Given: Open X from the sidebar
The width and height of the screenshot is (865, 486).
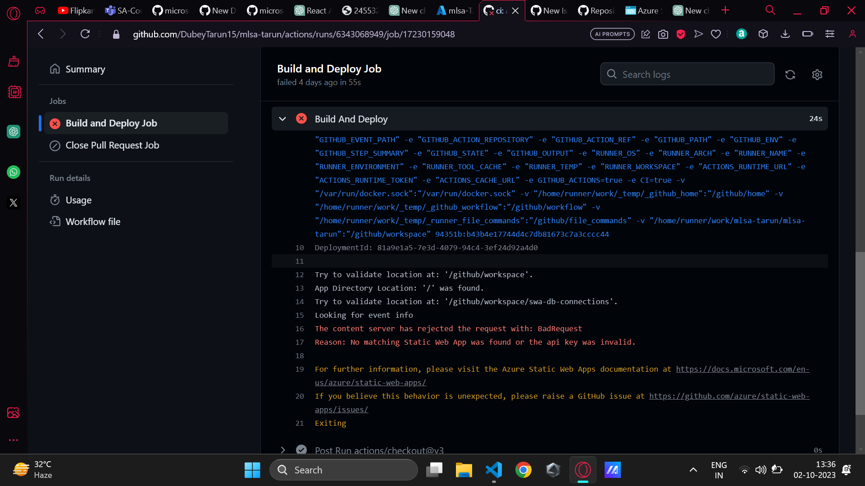Looking at the screenshot, I should tap(14, 202).
